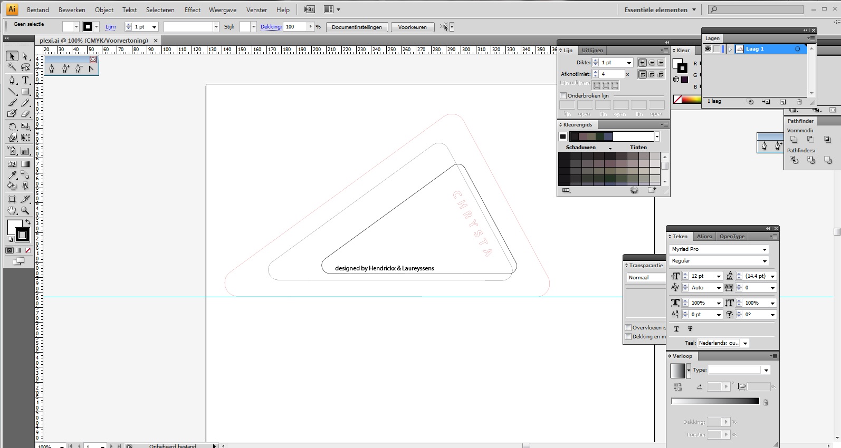The height and width of the screenshot is (448, 841).
Task: Open the Bewerken menu
Action: click(x=72, y=9)
